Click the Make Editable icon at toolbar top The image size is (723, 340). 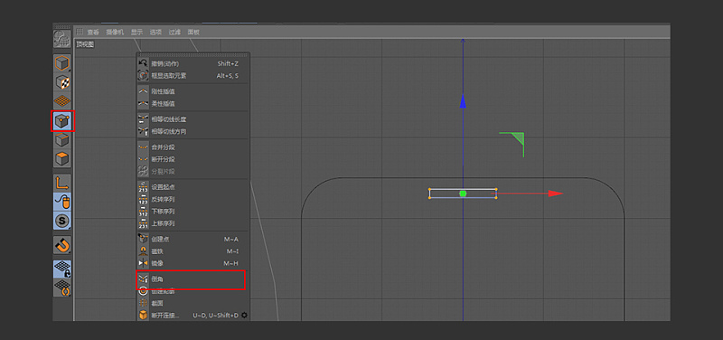click(x=61, y=39)
